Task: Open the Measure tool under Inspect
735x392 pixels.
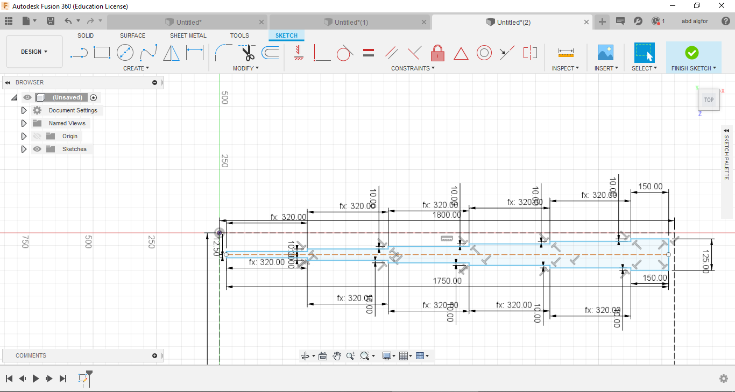Action: 566,53
